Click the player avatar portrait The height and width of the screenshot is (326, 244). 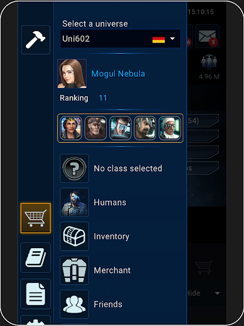pyautogui.click(x=72, y=73)
